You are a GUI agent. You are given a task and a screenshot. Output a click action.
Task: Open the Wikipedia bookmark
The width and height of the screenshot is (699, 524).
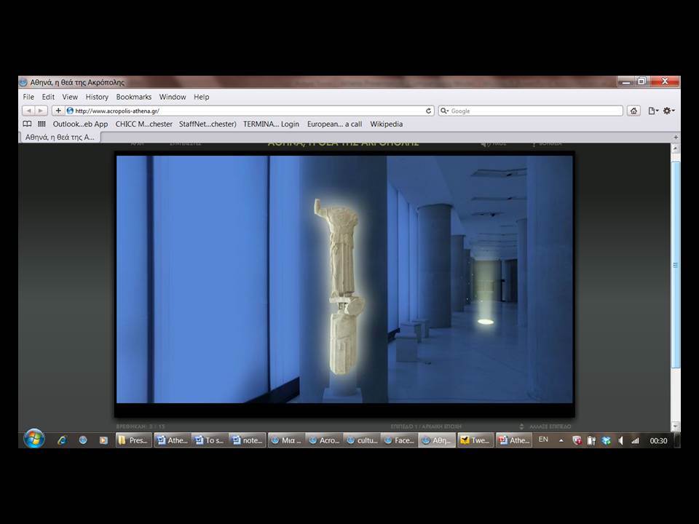click(x=387, y=124)
